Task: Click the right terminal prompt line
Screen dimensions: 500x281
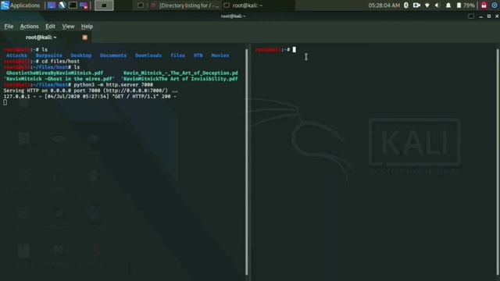Action: 276,50
